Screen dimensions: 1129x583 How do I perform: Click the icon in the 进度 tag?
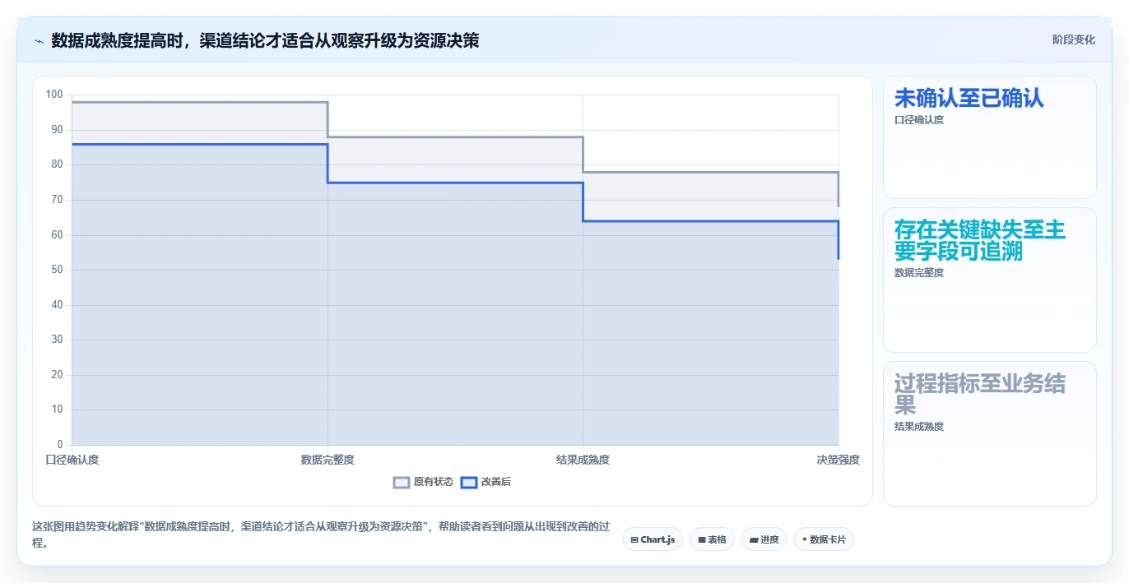point(753,540)
